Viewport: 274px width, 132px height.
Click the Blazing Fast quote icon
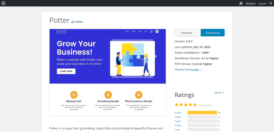(74, 95)
